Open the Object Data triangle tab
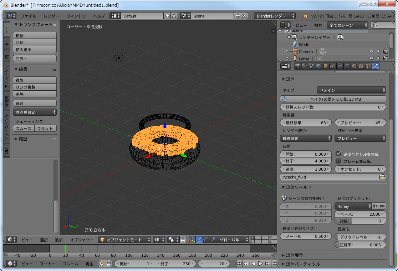The width and height of the screenshot is (398, 271). coord(347,66)
